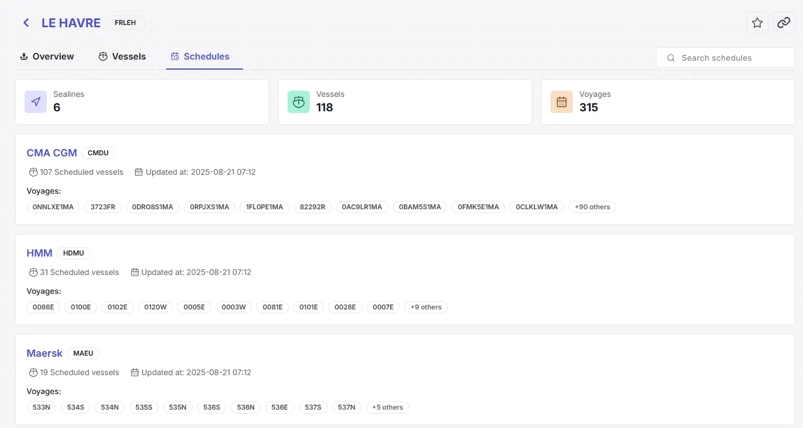The height and width of the screenshot is (428, 803).
Task: Click the CMDU carrier code badge
Action: click(98, 153)
